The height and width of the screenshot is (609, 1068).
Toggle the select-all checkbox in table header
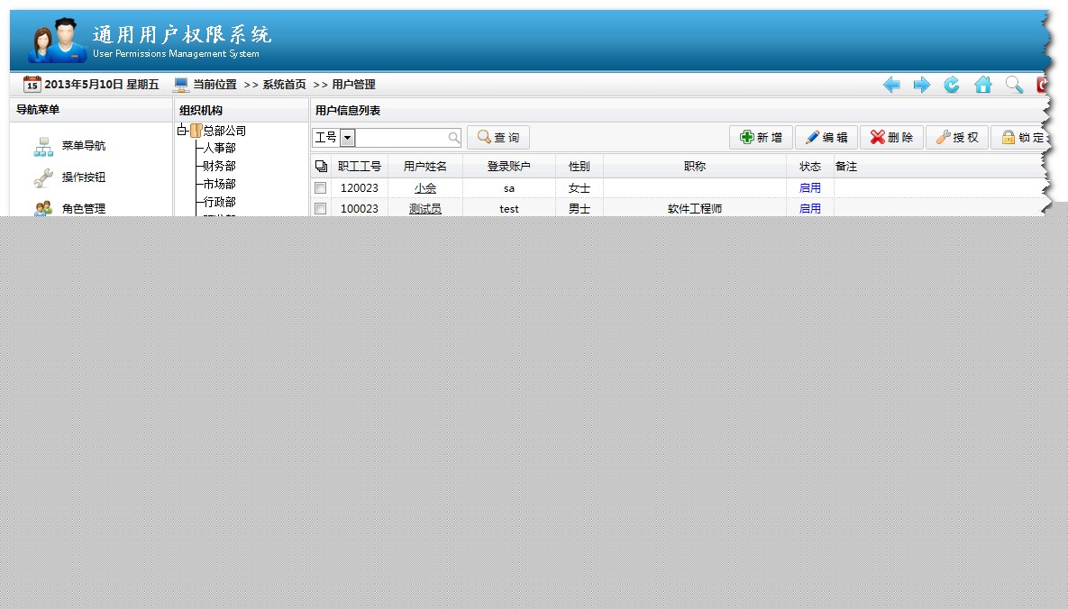click(321, 166)
